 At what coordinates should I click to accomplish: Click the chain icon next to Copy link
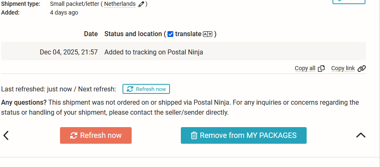[362, 69]
